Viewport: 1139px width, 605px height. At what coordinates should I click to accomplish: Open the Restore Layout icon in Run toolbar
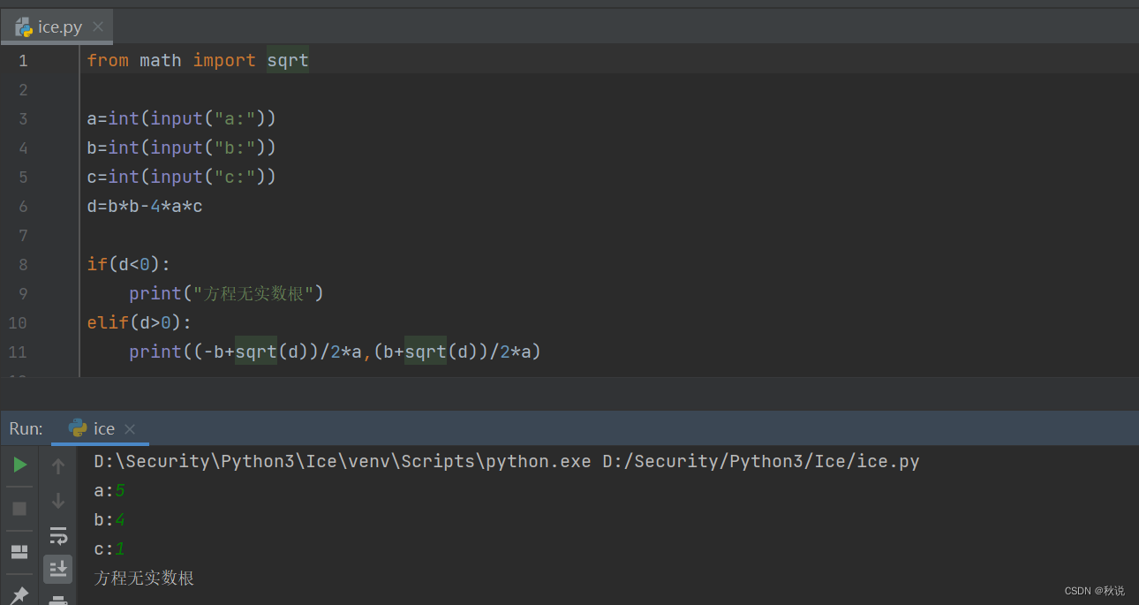19,552
